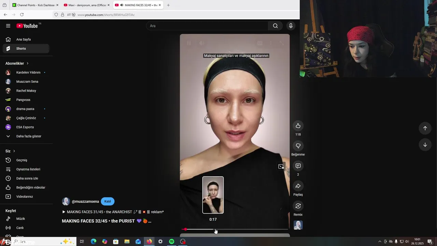This screenshot has height=246, width=437.
Task: Expand the Abonelikler section
Action: (17, 63)
